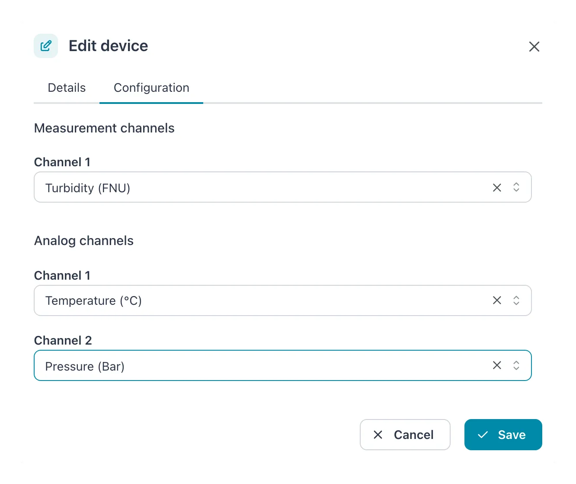Viewport: 576px width, 484px height.
Task: Click the Temperature (°C) field text
Action: pyautogui.click(x=93, y=300)
